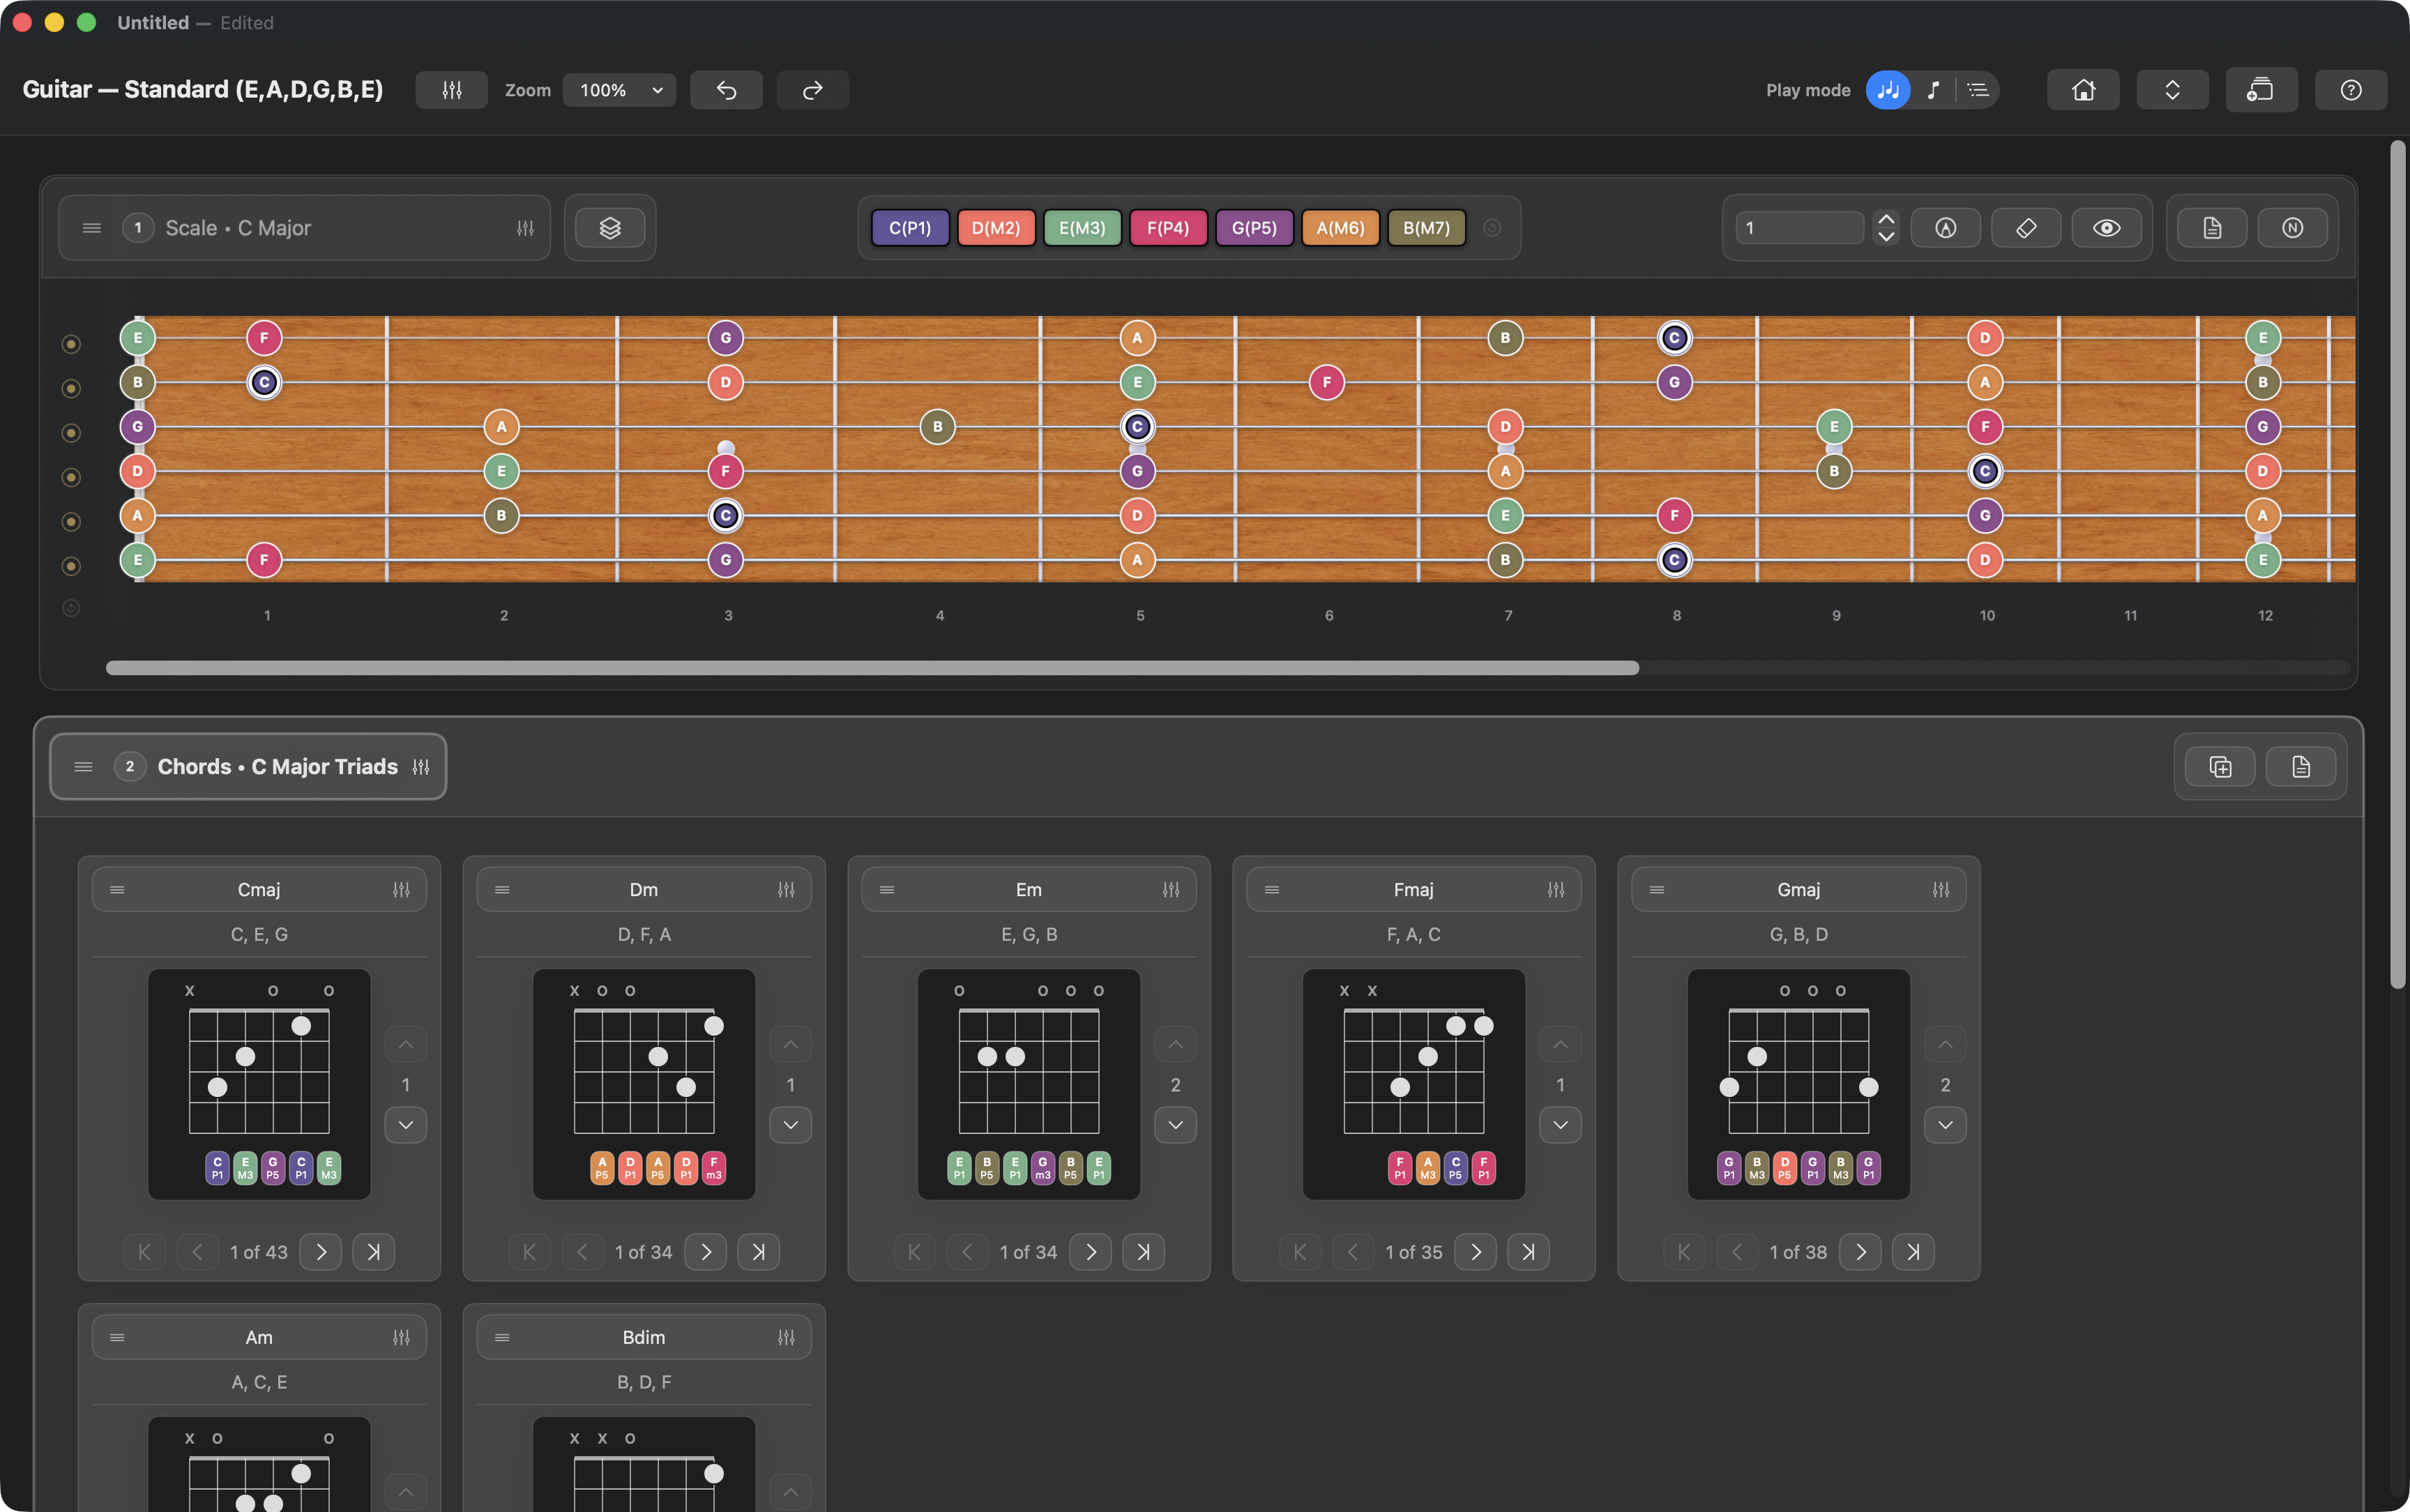Open Am chord settings sliders
The width and height of the screenshot is (2410, 1512).
point(401,1338)
